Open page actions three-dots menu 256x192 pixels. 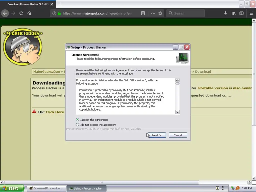point(153,13)
